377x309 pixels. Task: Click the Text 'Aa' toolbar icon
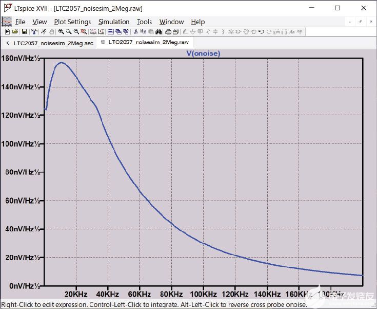pyautogui.click(x=292, y=31)
